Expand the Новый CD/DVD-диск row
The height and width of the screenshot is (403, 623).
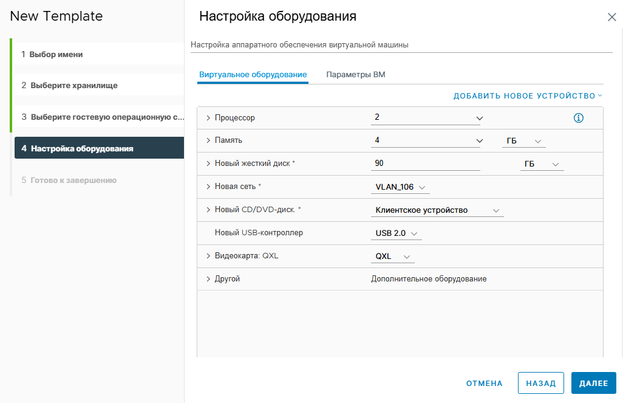(x=208, y=210)
